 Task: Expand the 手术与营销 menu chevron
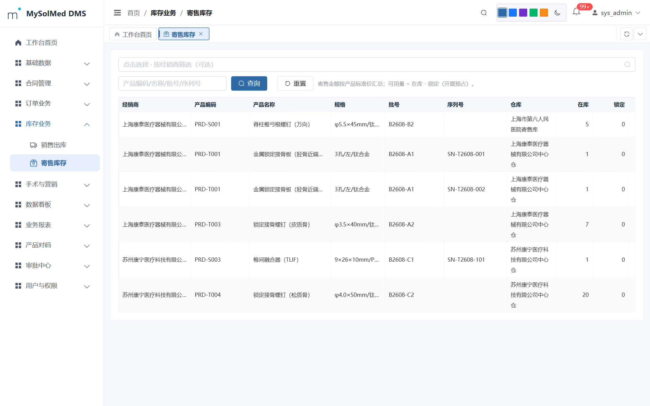coord(87,185)
